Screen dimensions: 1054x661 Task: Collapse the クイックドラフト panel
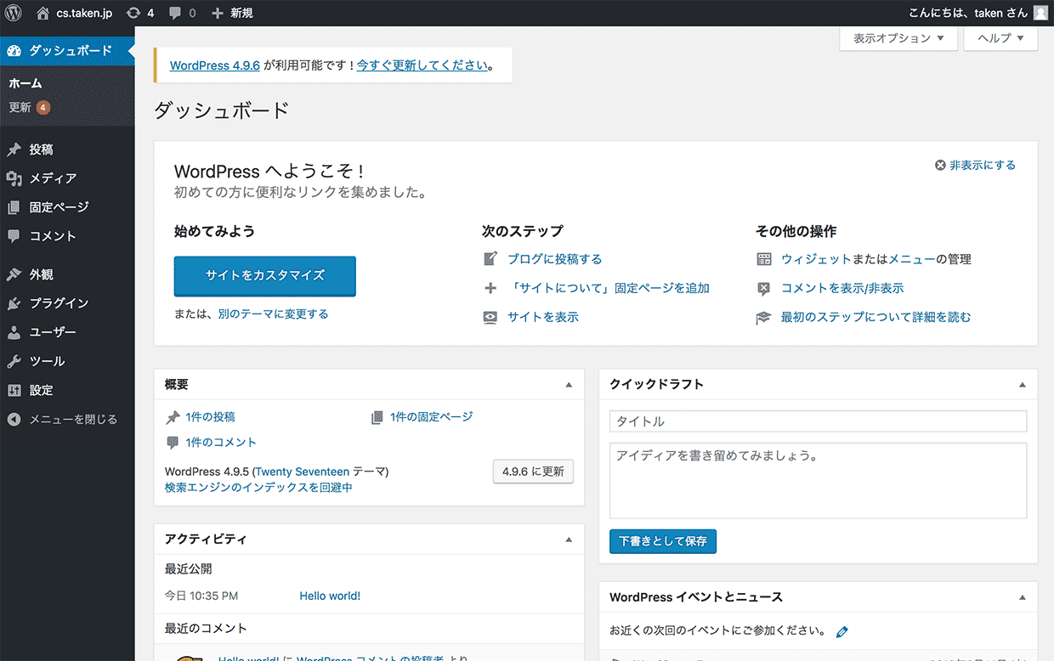pyautogui.click(x=1023, y=385)
